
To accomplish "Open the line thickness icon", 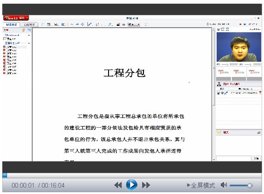I will click(x=124, y=24).
